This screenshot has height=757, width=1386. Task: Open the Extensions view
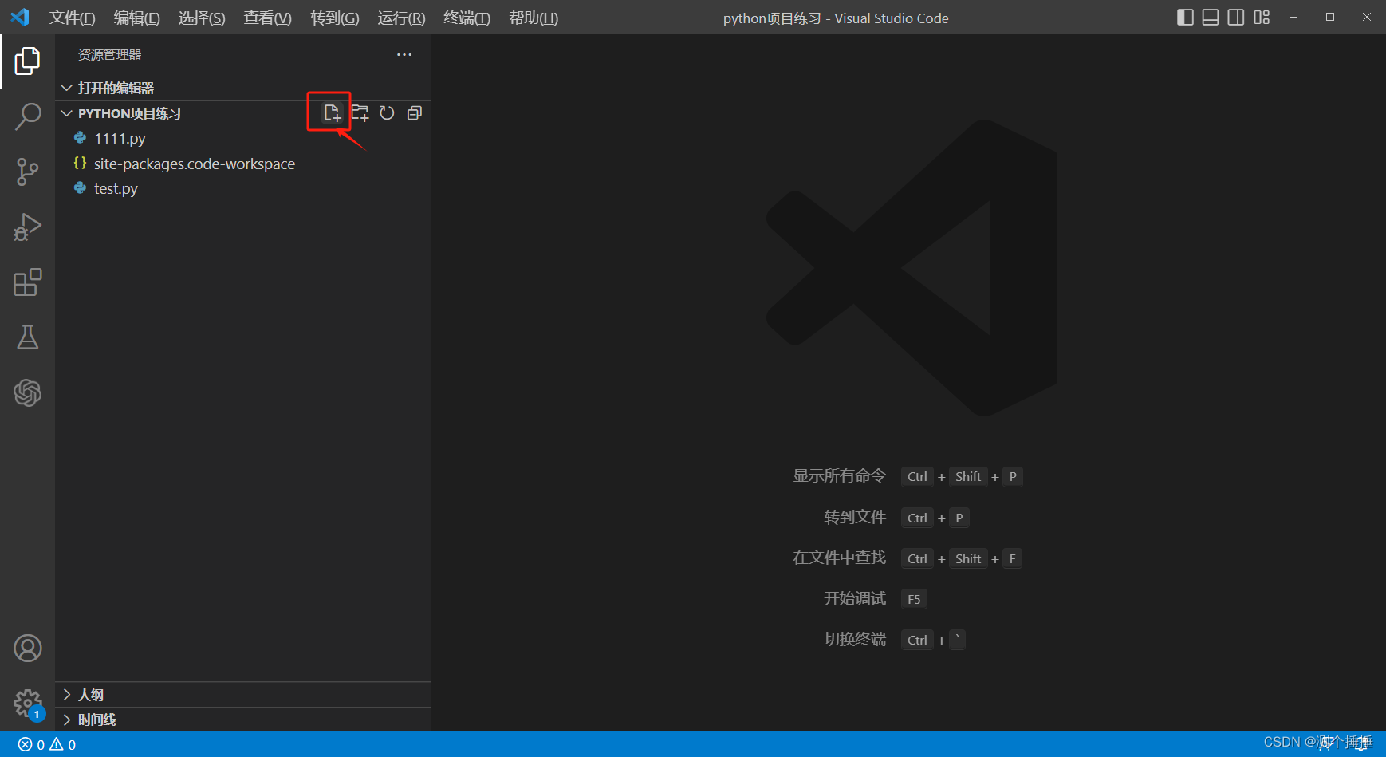27,282
